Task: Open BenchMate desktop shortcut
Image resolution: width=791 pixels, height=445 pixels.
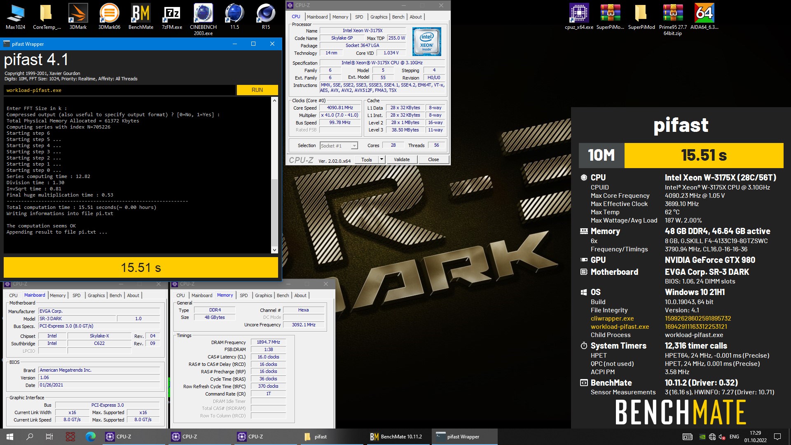Action: tap(141, 17)
